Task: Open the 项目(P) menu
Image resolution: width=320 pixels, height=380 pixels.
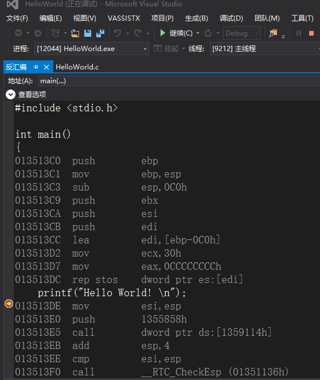Action: click(162, 18)
